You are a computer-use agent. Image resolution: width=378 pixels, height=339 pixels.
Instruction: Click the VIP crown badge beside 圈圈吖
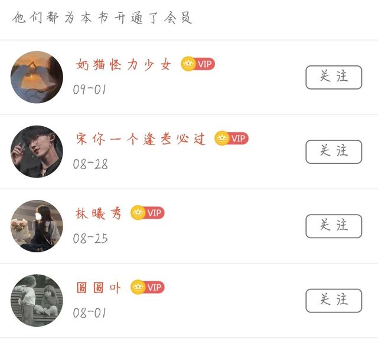click(x=148, y=287)
